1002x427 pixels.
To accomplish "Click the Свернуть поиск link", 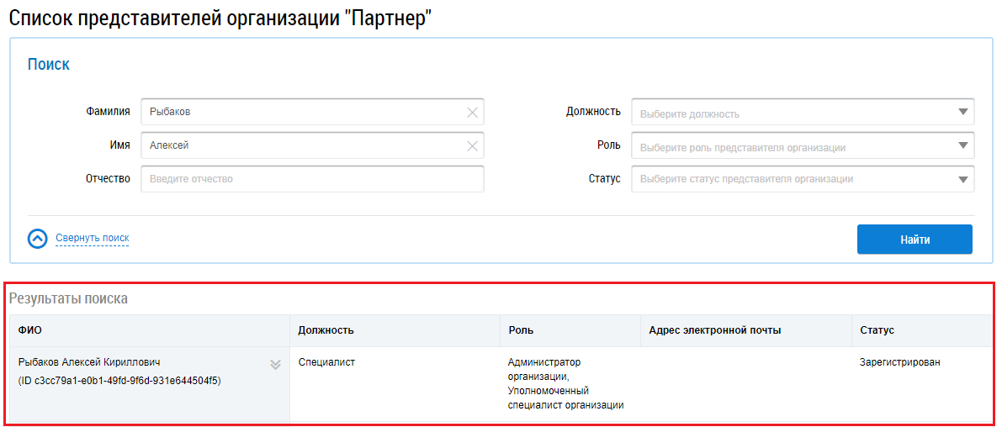I will pos(93,239).
